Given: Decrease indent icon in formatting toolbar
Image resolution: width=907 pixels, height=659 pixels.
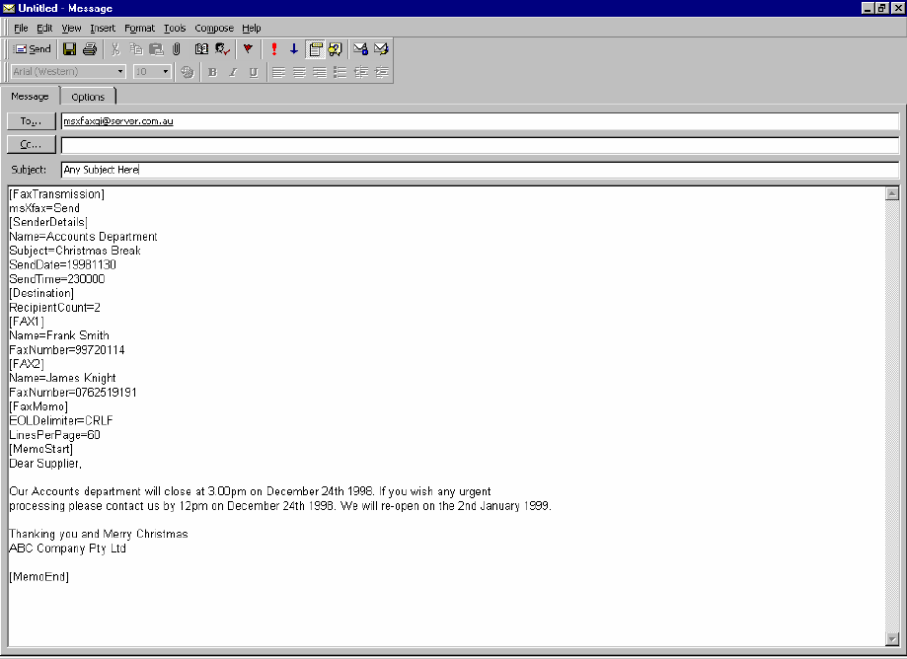Looking at the screenshot, I should pos(361,72).
